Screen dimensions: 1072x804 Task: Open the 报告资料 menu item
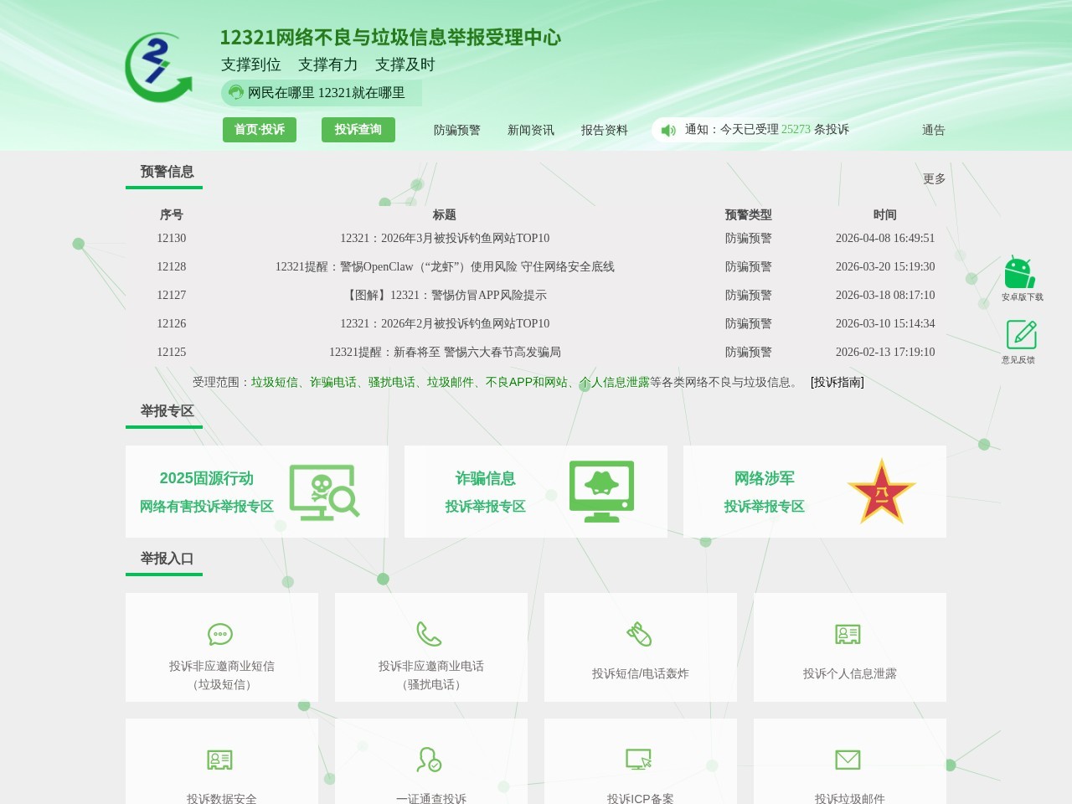604,130
